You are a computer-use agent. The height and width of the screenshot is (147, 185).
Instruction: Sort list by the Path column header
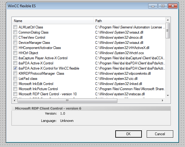point(129,21)
